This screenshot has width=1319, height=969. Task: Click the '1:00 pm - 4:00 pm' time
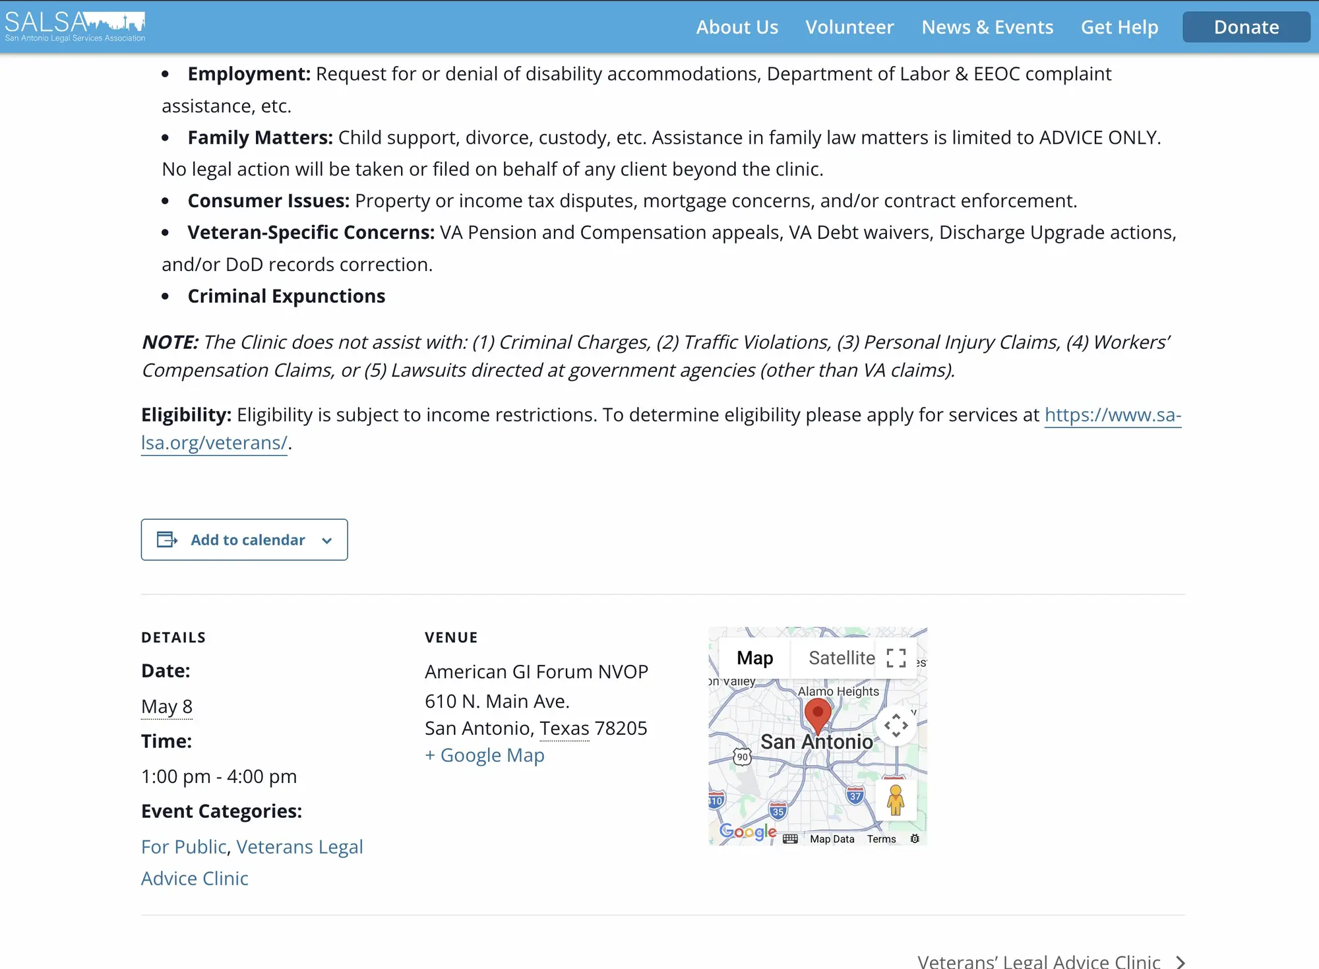tap(219, 776)
